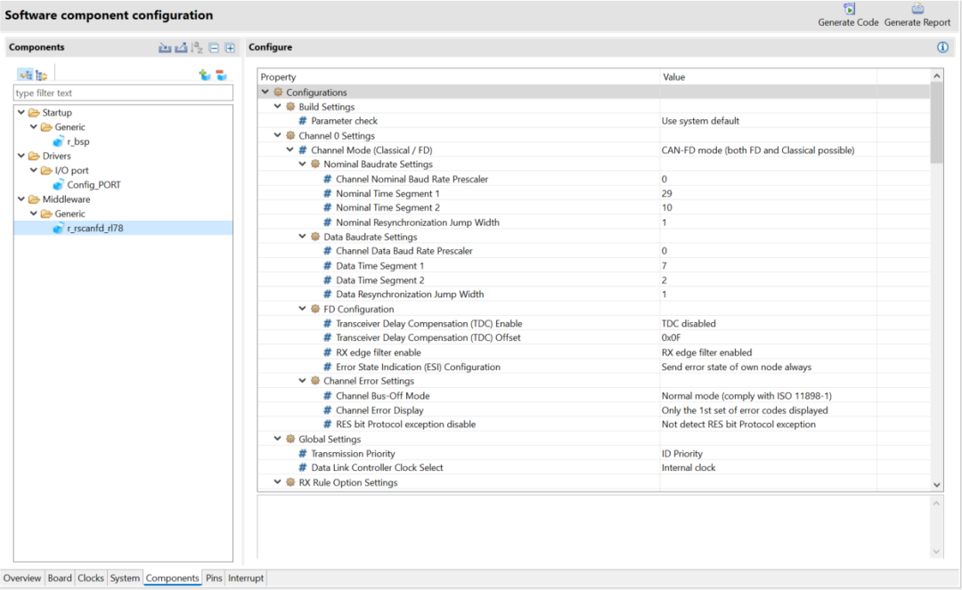
Task: Click the Remove component icon
Action: 221,75
